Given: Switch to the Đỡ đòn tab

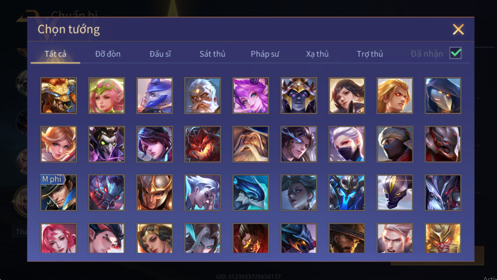Looking at the screenshot, I should click(x=108, y=54).
